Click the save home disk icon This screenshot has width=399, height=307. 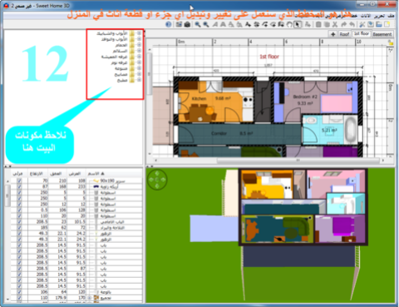coord(371,25)
